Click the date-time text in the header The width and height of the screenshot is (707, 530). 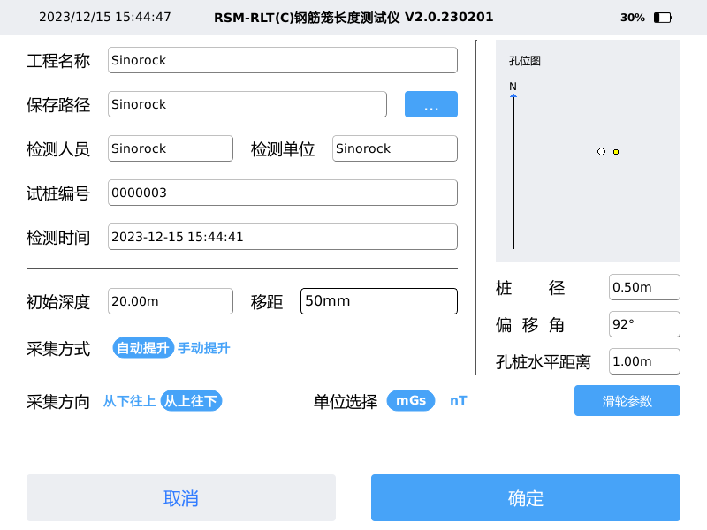[105, 17]
